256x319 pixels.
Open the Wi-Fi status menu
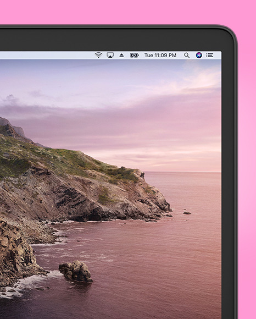tap(98, 55)
